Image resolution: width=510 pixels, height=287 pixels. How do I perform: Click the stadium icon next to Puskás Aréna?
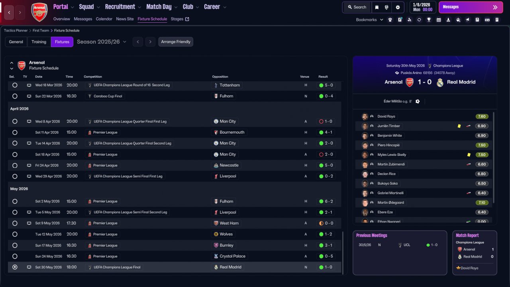click(397, 73)
